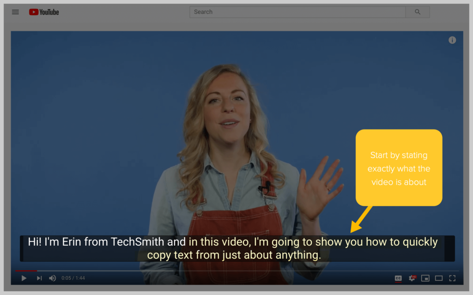473x295 pixels.
Task: Click the magnifier search button
Action: [418, 12]
